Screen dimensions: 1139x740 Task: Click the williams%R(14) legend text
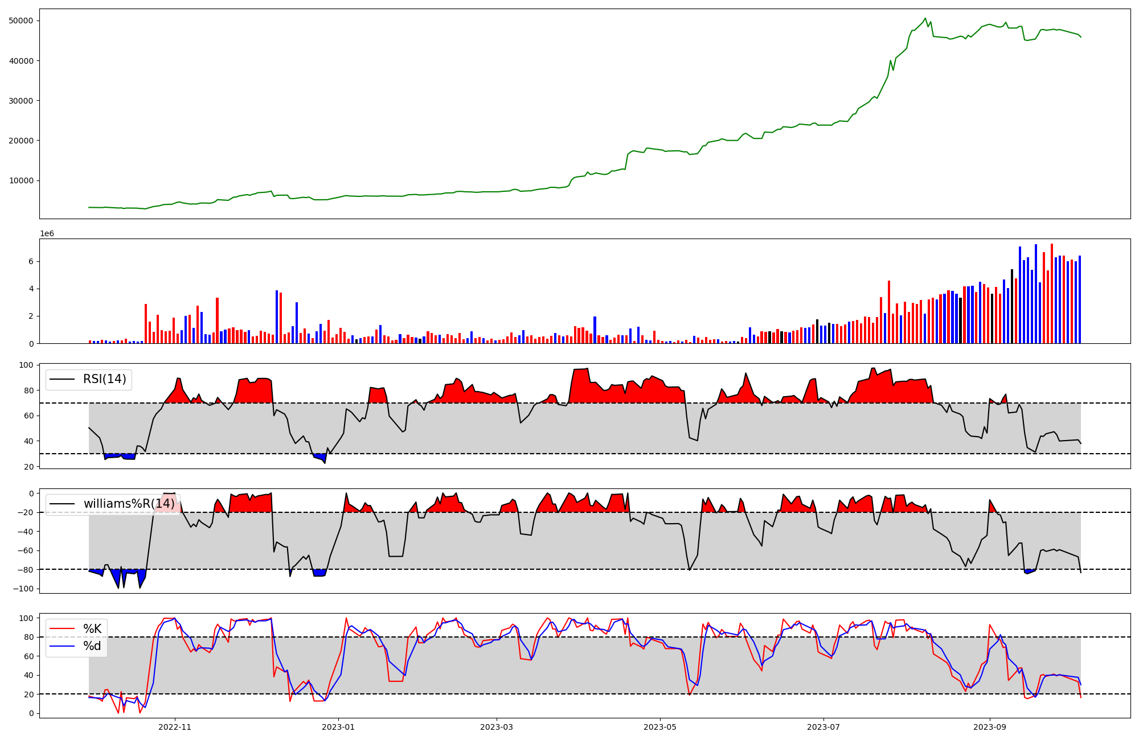tap(129, 504)
